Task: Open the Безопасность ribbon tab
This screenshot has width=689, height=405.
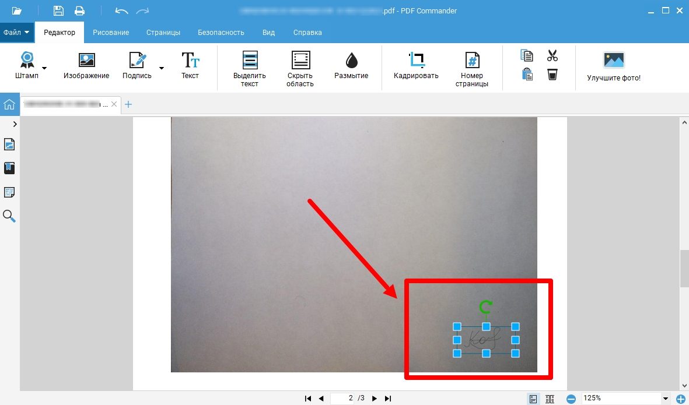Action: (x=221, y=33)
